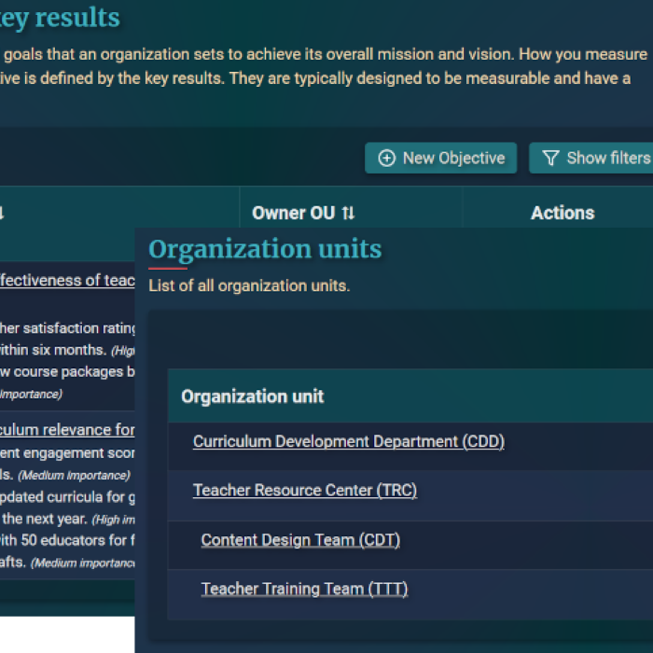Open Curriculum Development Department (CDD) link
This screenshot has width=653, height=653.
(x=349, y=441)
